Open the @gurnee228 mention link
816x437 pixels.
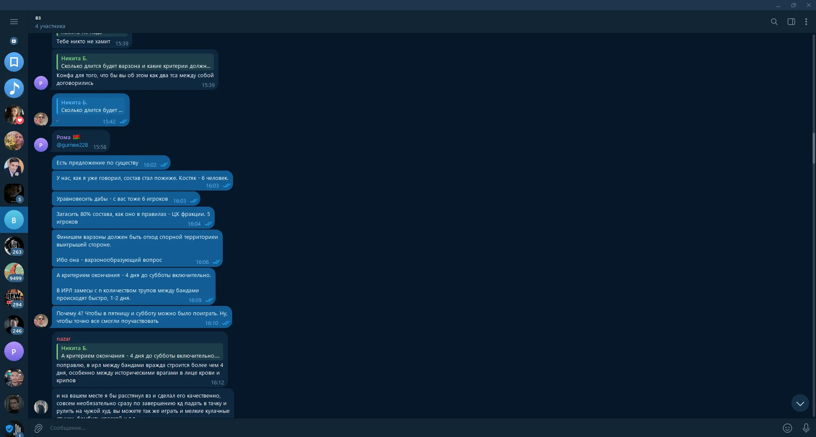click(x=72, y=145)
